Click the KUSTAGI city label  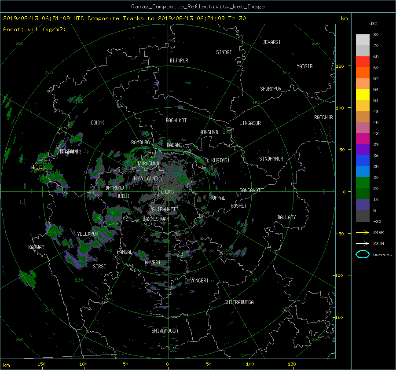coord(220,161)
